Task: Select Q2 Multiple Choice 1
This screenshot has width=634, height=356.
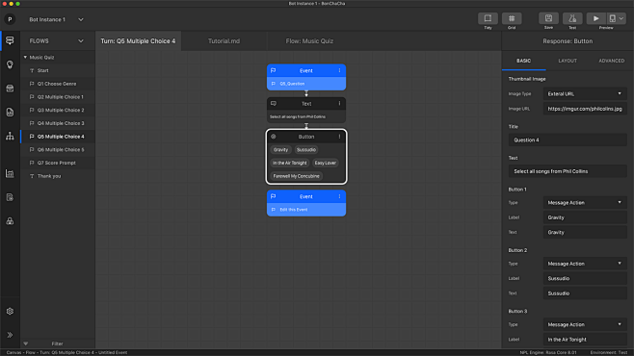Action: (x=58, y=97)
